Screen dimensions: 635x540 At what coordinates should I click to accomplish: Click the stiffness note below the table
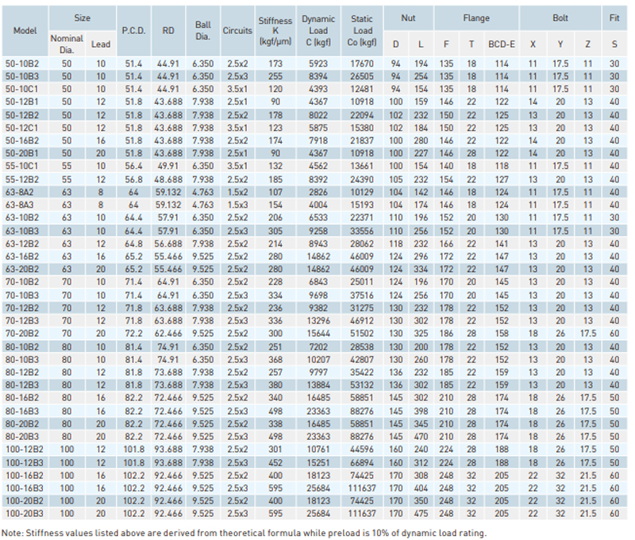(244, 532)
